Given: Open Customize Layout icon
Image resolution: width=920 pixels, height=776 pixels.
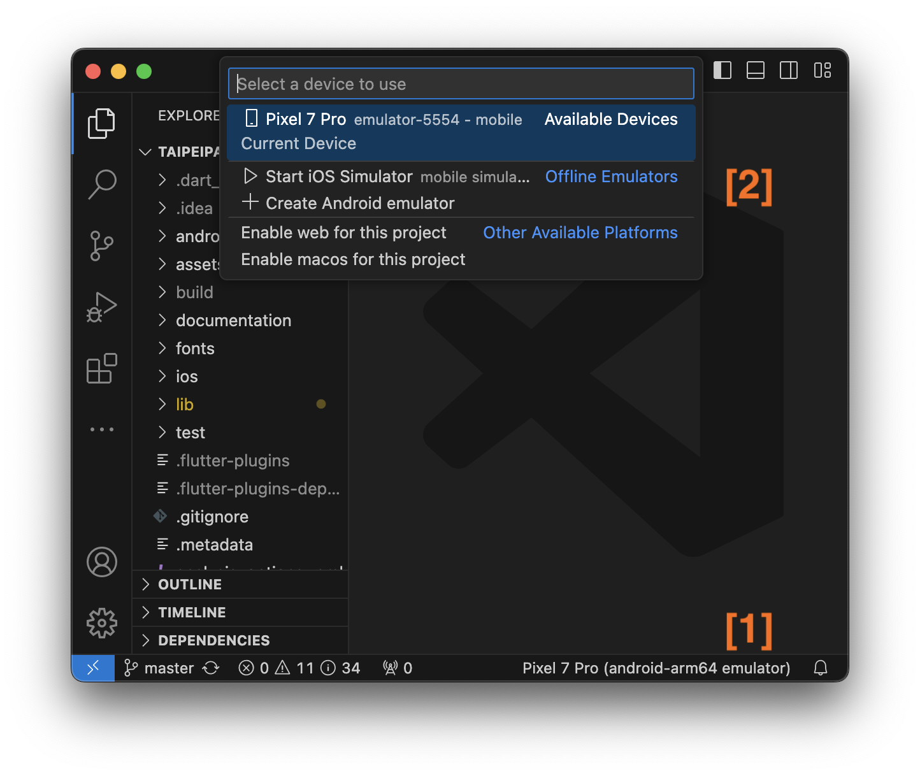Looking at the screenshot, I should (823, 70).
